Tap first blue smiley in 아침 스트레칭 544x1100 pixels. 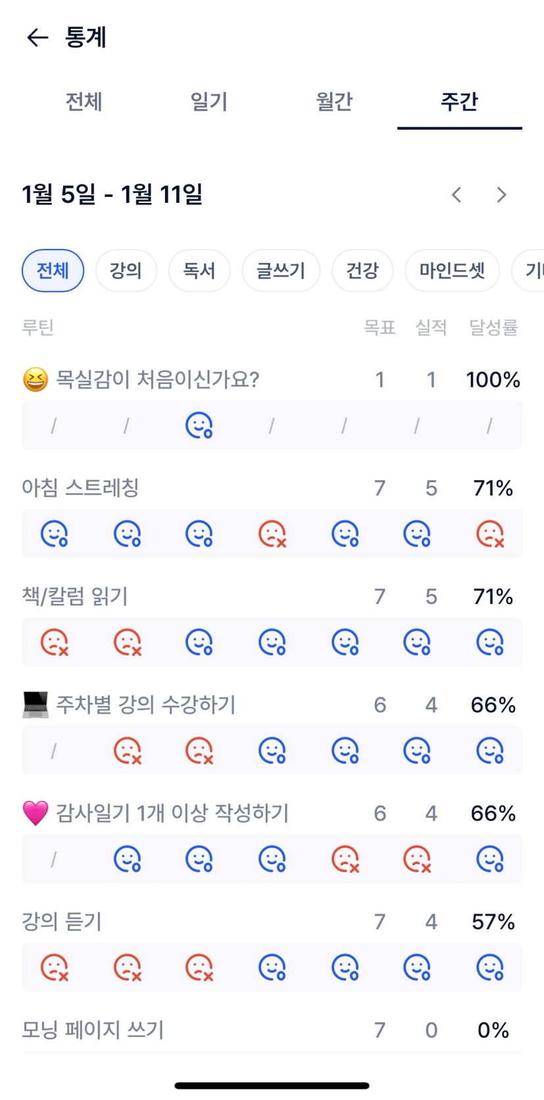[x=54, y=534]
